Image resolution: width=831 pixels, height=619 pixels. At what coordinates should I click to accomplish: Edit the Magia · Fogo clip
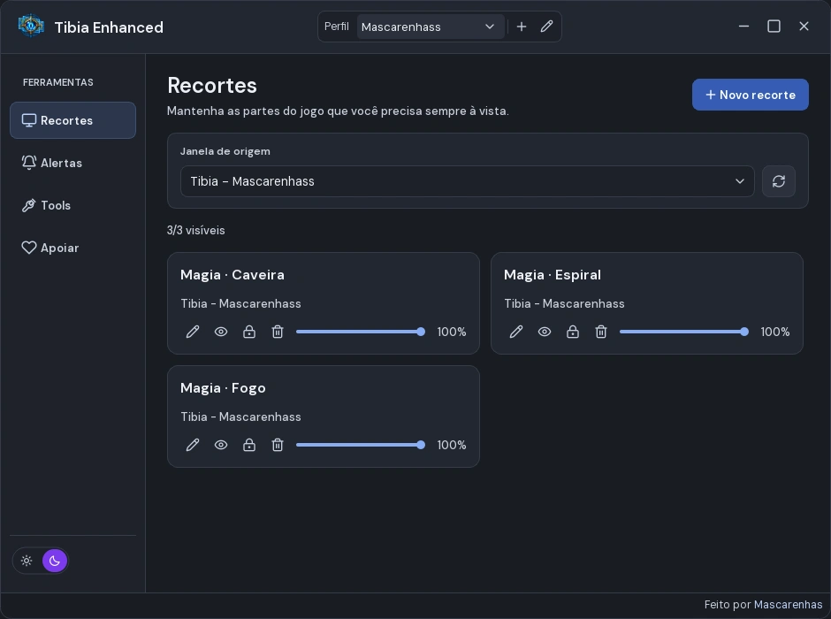point(193,445)
